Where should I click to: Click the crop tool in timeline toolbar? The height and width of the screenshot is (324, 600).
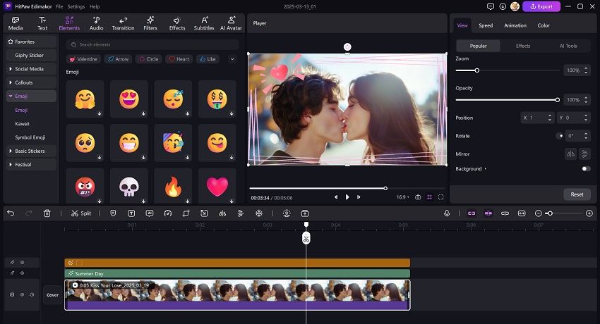point(186,213)
